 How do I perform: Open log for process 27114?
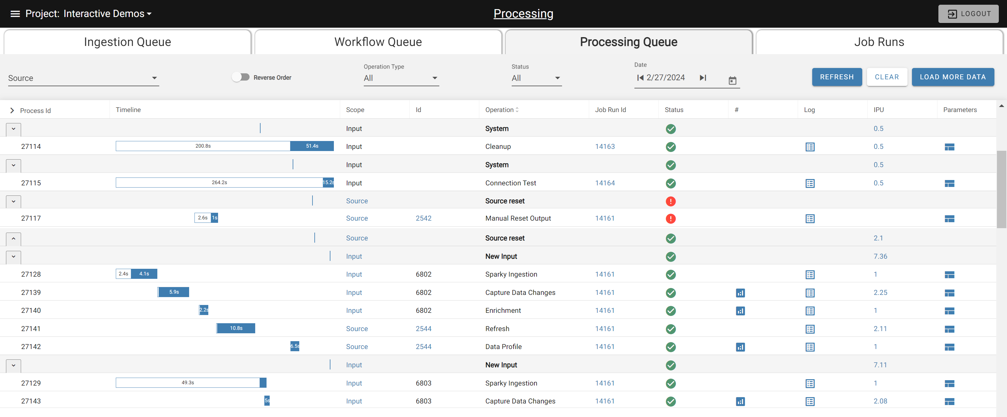[x=810, y=147]
